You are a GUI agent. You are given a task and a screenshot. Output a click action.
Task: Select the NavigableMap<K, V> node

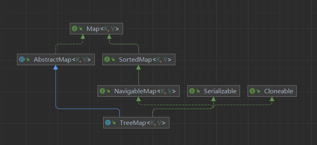138,91
